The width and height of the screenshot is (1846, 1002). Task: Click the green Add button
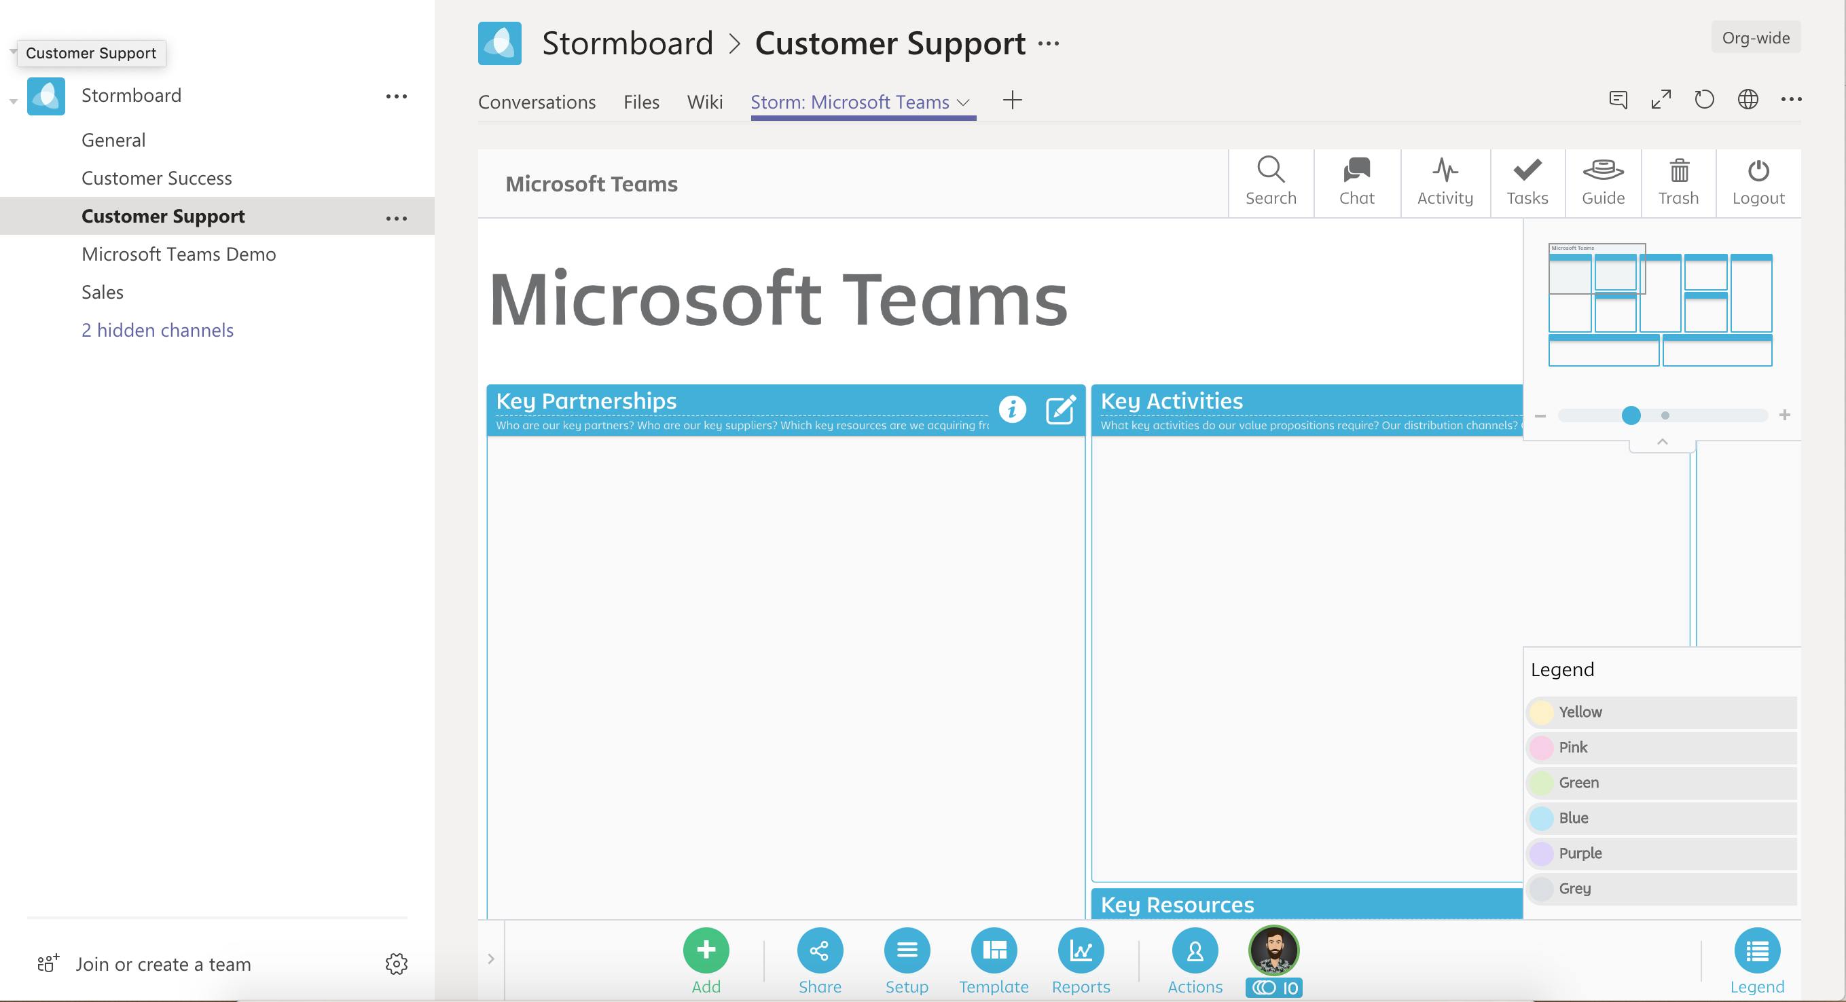[x=706, y=950]
